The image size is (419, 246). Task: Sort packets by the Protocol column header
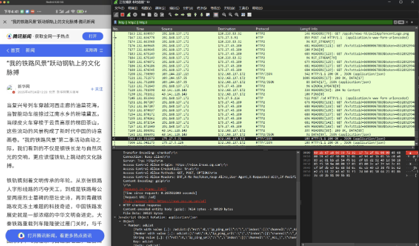coord(262,29)
